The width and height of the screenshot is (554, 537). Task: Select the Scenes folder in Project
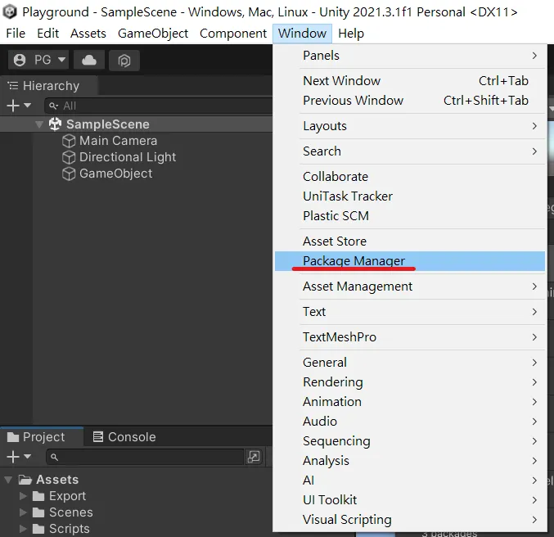[71, 512]
